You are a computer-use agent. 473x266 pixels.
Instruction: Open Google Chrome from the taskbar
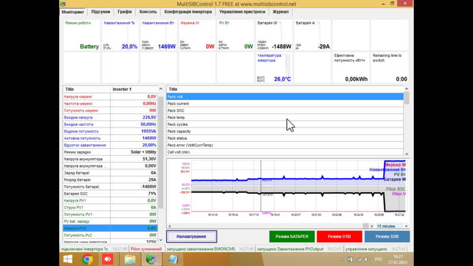pos(87,259)
